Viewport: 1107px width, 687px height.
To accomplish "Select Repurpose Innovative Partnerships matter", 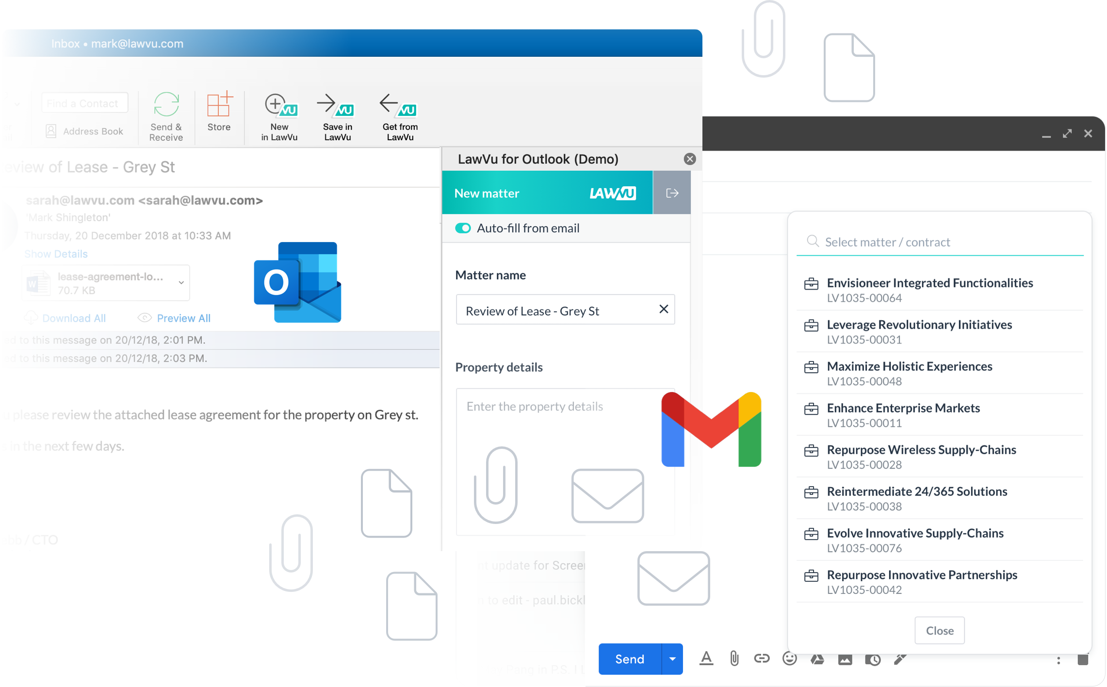I will [x=940, y=582].
